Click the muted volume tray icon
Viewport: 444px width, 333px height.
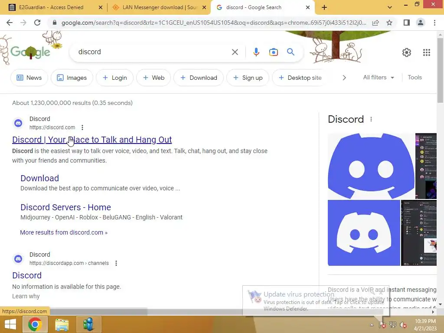[x=403, y=325]
